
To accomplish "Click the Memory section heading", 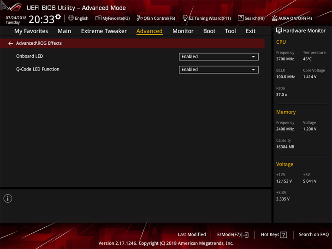I will coord(286,112).
